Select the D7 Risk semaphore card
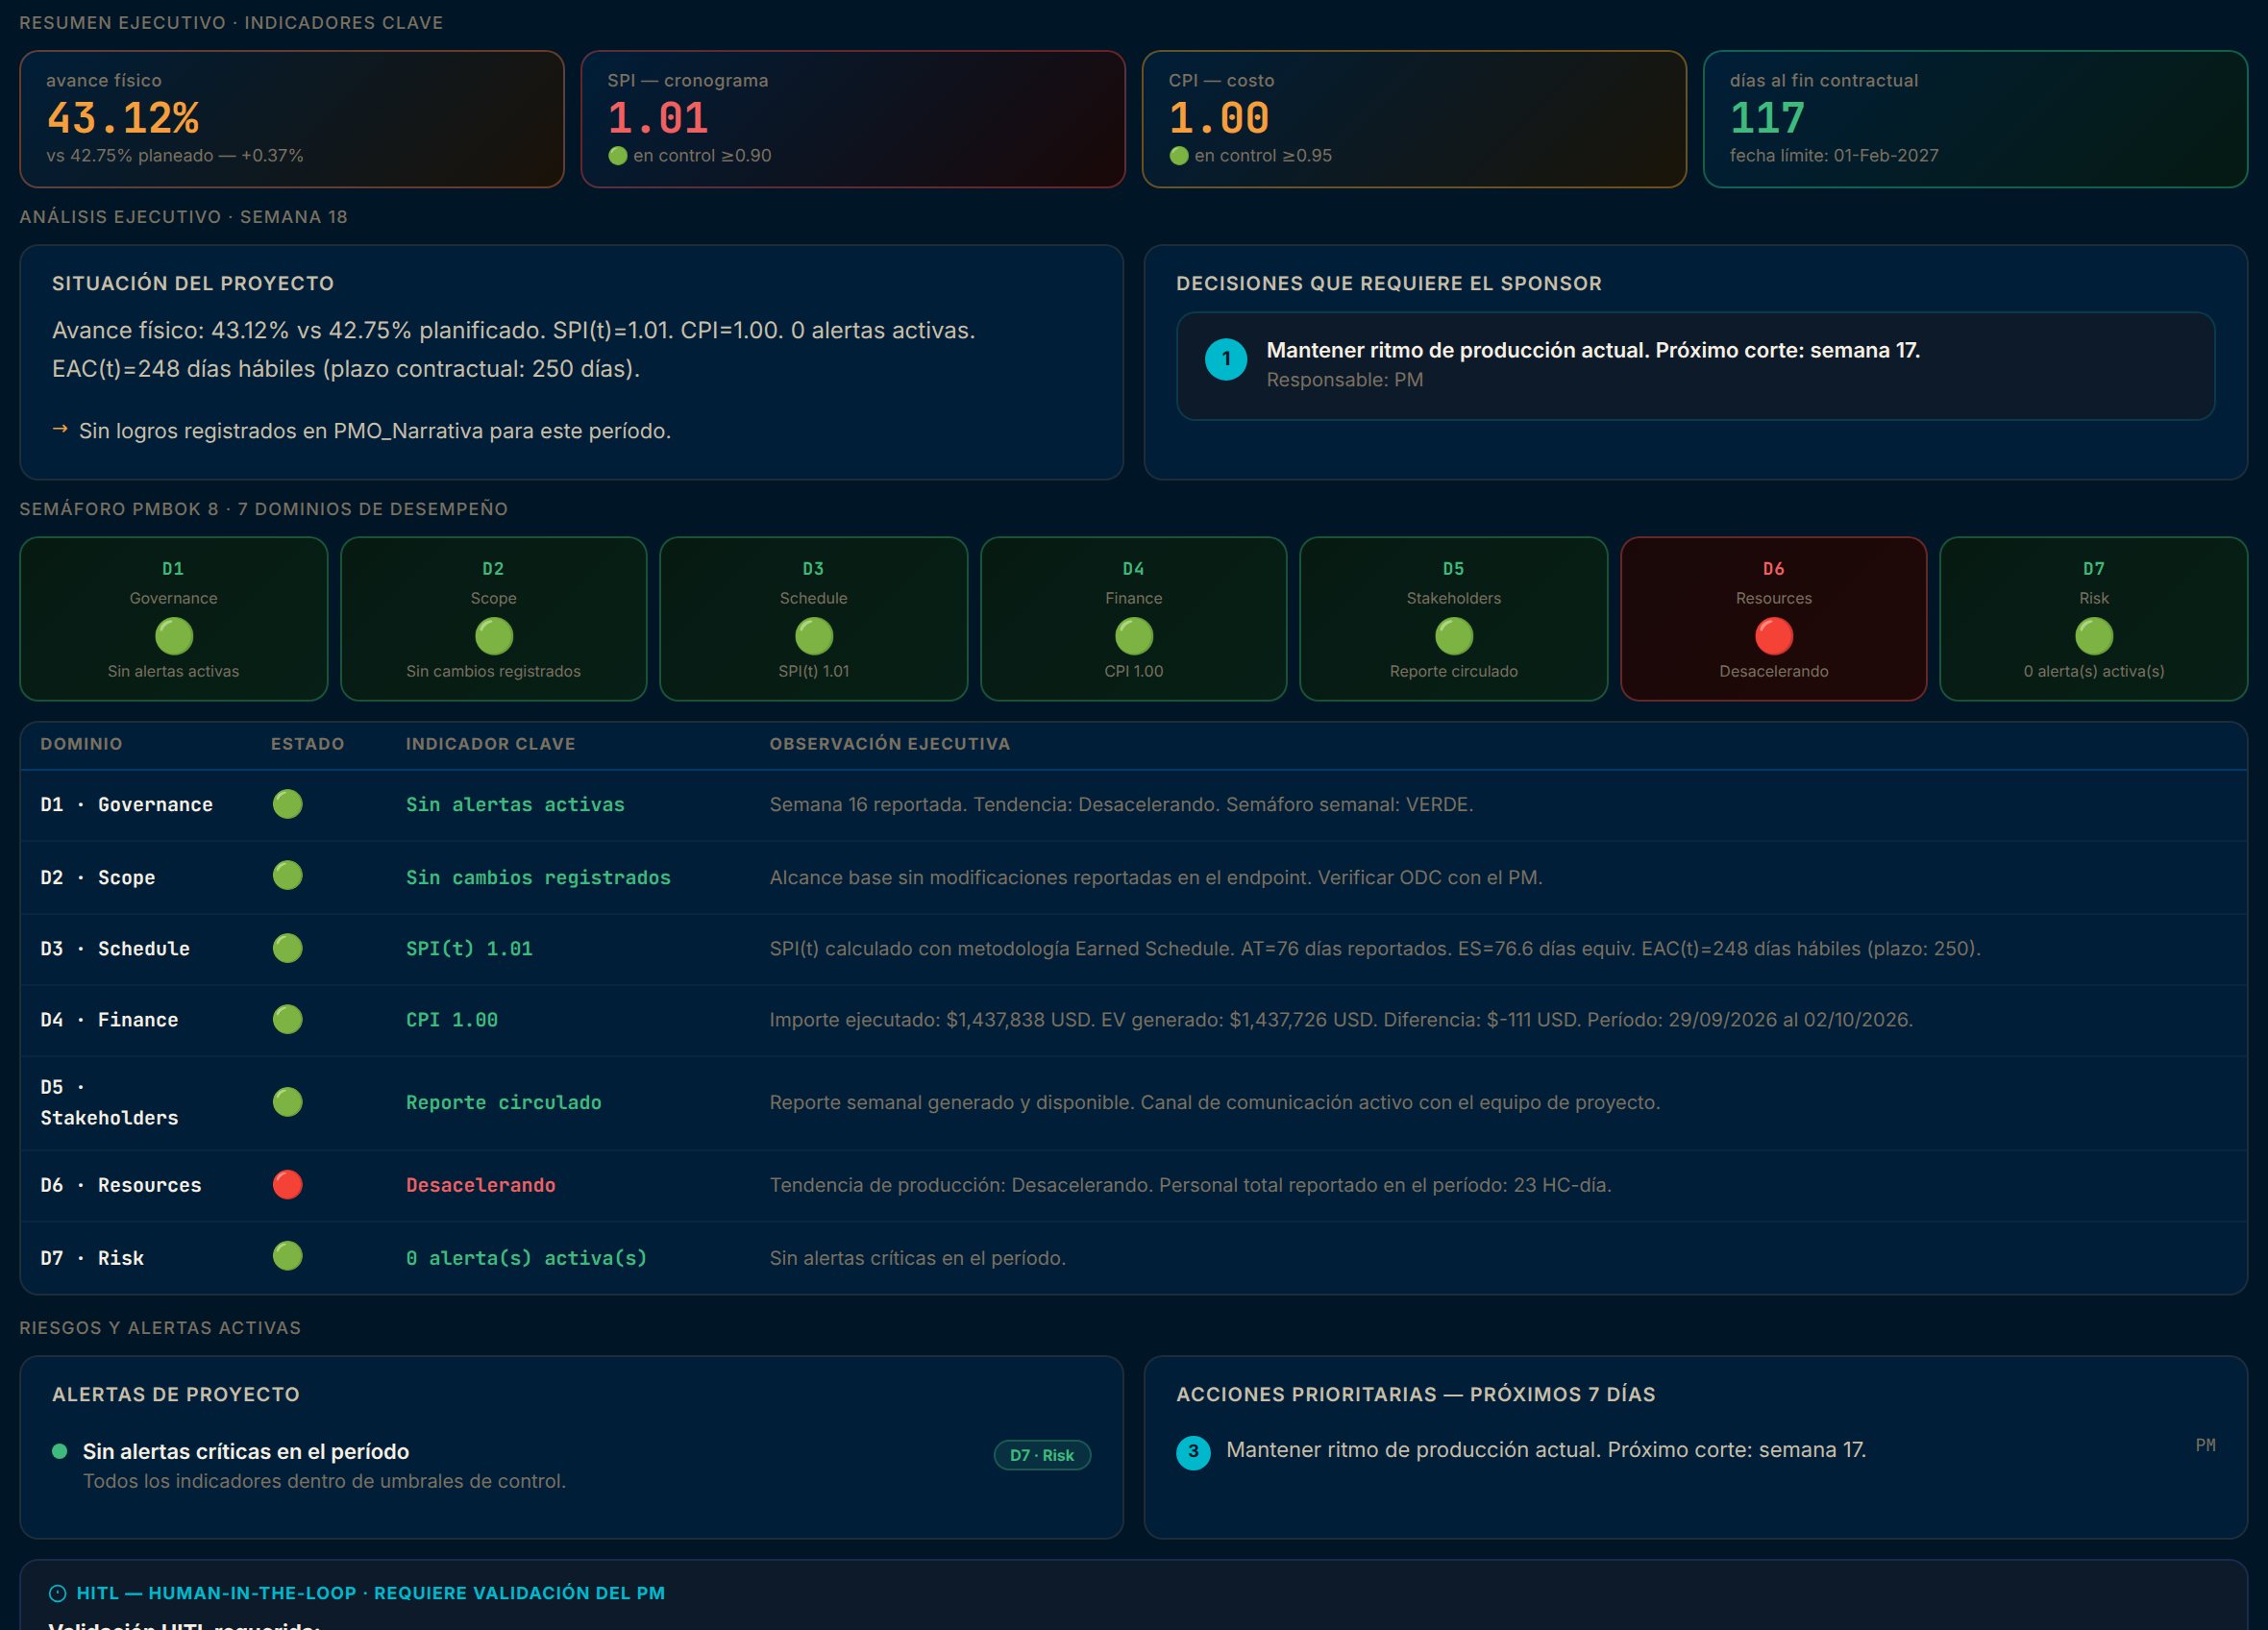Screen dimensions: 2268x1630 click(x=2093, y=619)
